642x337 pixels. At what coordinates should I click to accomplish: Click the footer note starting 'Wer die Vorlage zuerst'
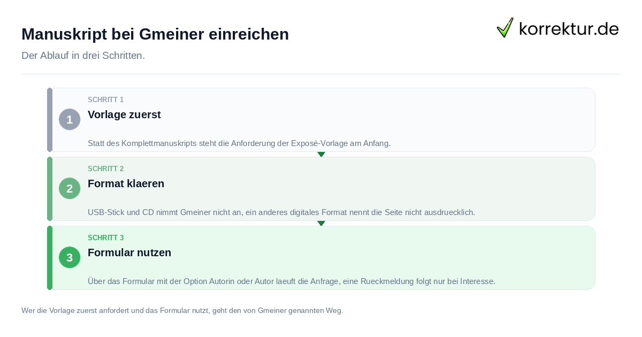point(182,310)
